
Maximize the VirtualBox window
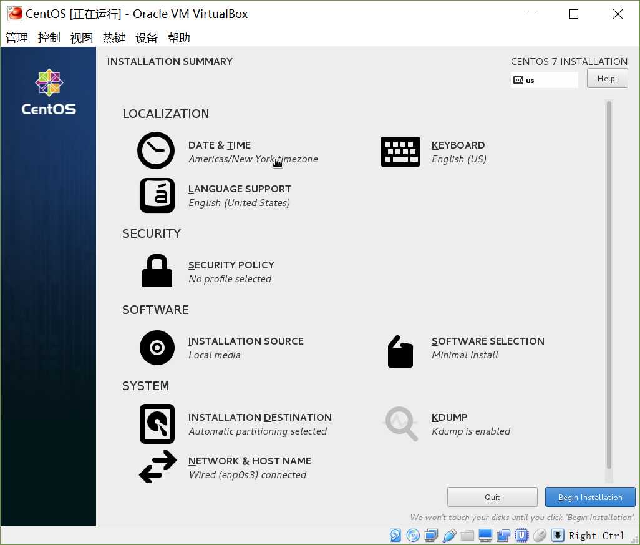(573, 14)
